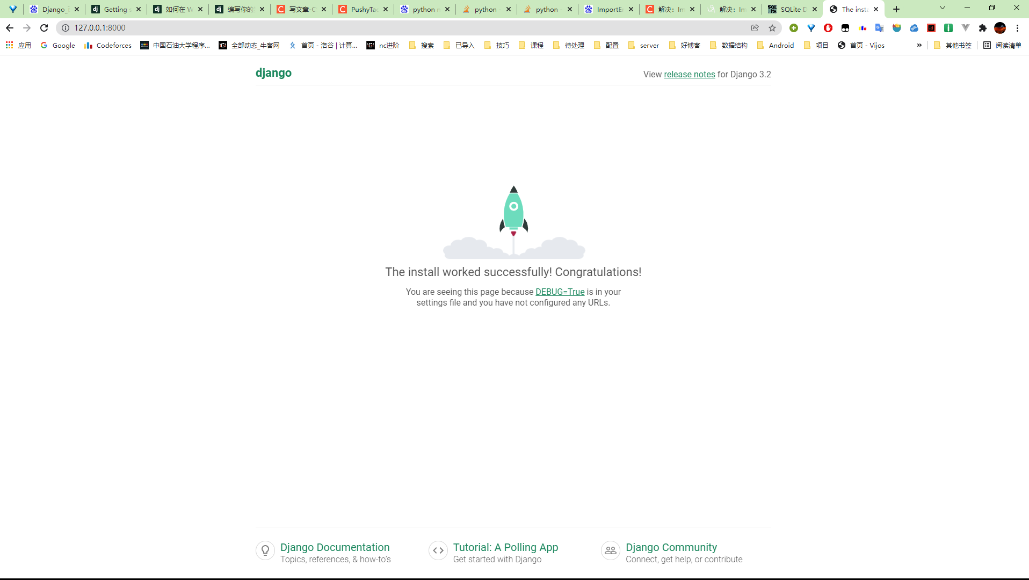
Task: Click the browser forward arrow
Action: (x=27, y=28)
